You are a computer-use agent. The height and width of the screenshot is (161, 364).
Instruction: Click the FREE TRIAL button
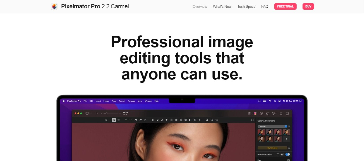tap(285, 6)
